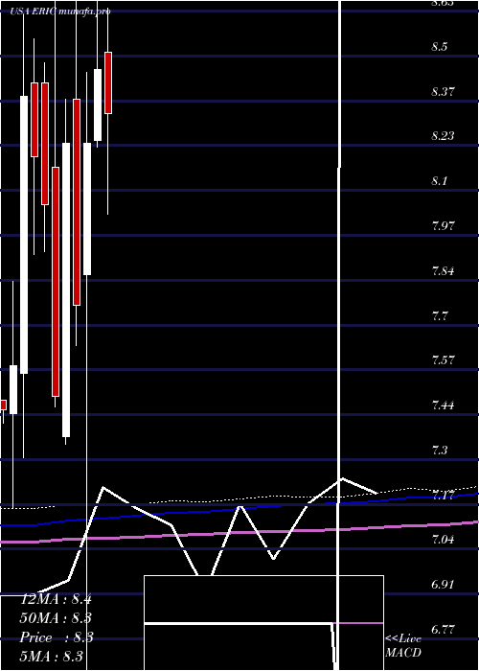Click the last red candlestick near 8.5
The image size is (479, 671).
coord(108,83)
